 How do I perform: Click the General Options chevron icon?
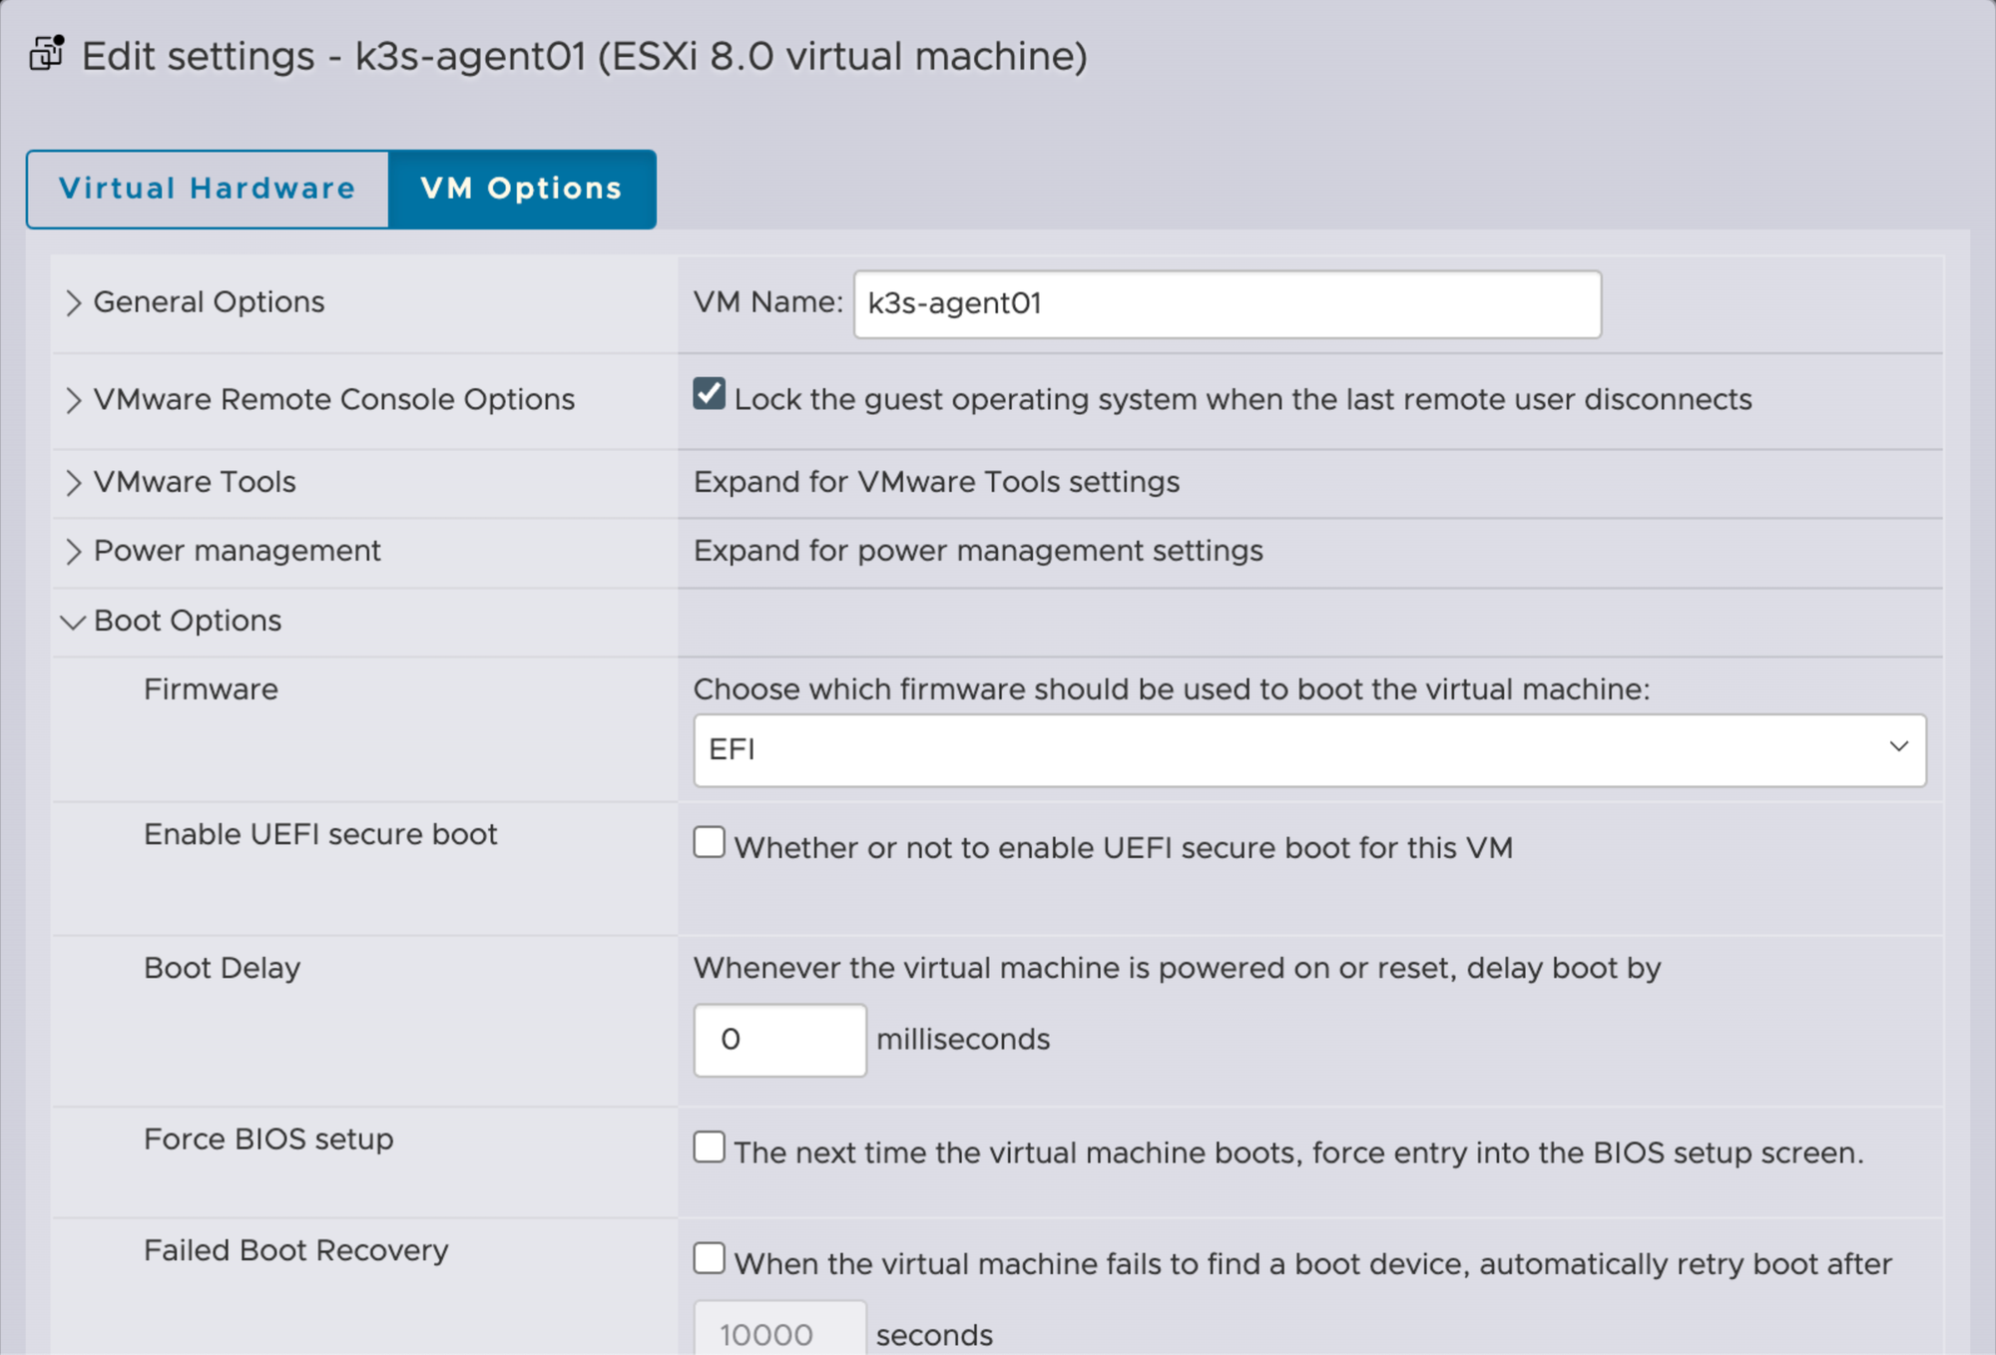click(74, 301)
